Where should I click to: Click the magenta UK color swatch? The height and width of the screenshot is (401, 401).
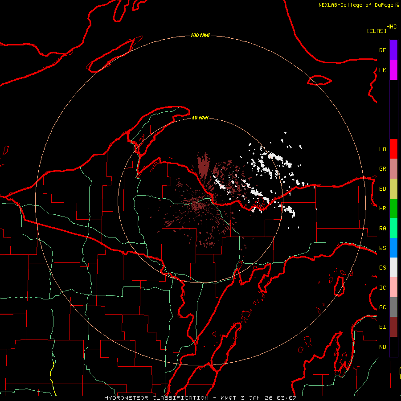coord(393,70)
